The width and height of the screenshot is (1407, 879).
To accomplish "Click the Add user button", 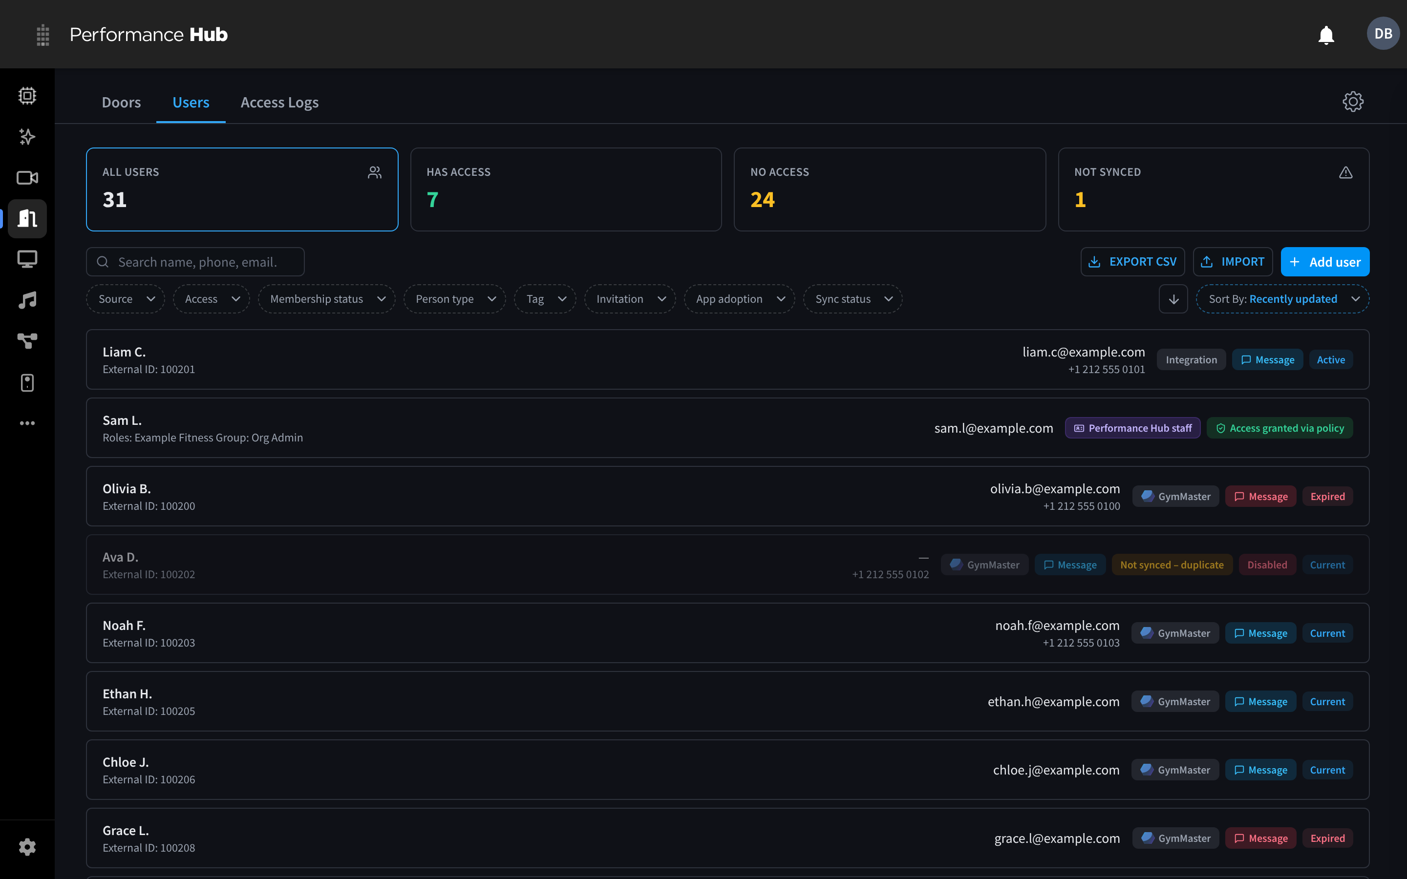I will click(1325, 262).
